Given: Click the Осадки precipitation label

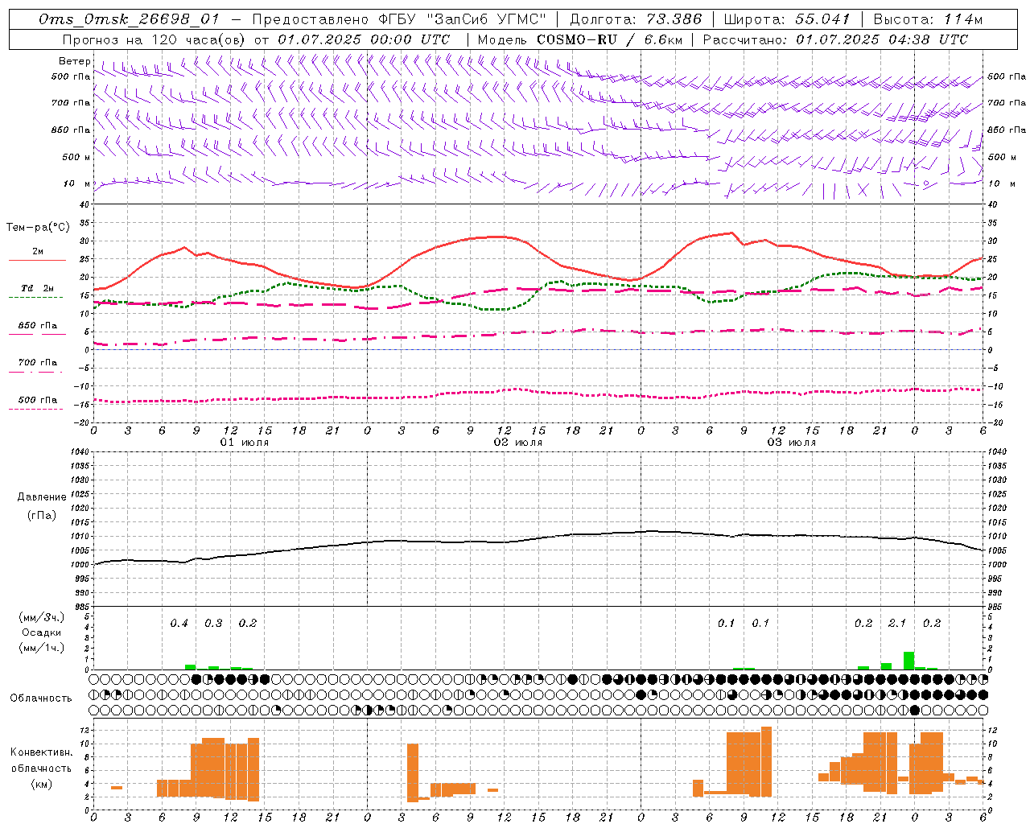Looking at the screenshot, I should [x=41, y=632].
